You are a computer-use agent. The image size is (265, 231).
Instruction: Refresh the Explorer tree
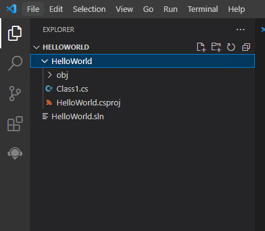[x=231, y=47]
